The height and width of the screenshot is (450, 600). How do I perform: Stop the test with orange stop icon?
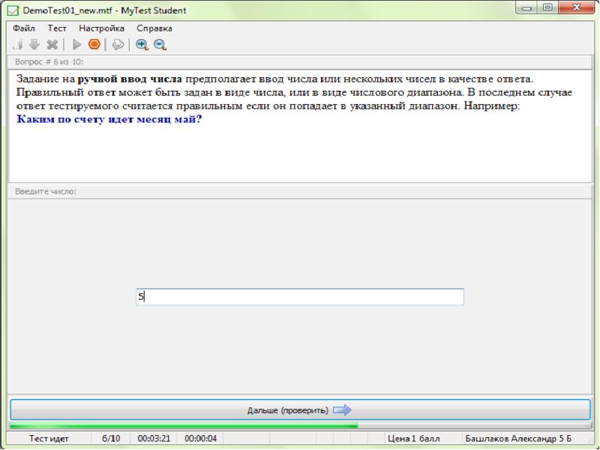tap(94, 44)
